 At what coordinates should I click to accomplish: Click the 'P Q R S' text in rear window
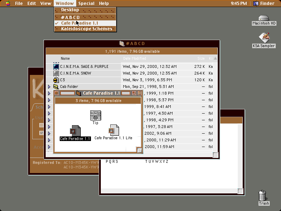coord(112,161)
